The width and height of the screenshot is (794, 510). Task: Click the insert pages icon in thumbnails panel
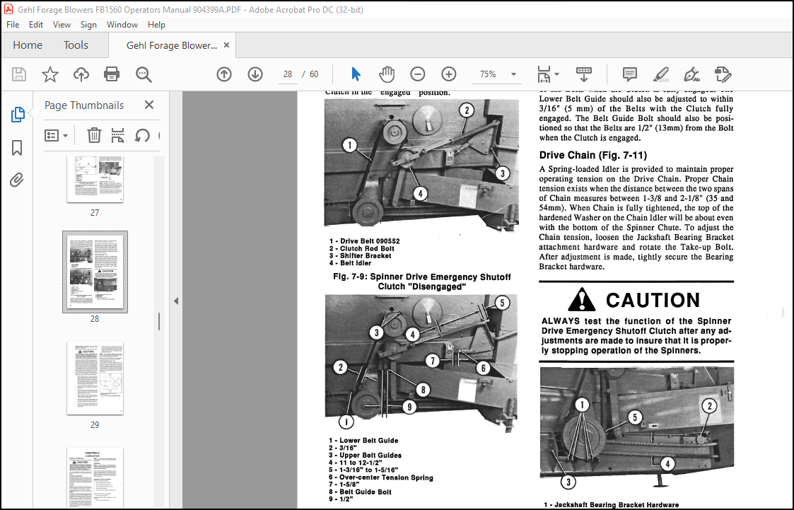117,135
